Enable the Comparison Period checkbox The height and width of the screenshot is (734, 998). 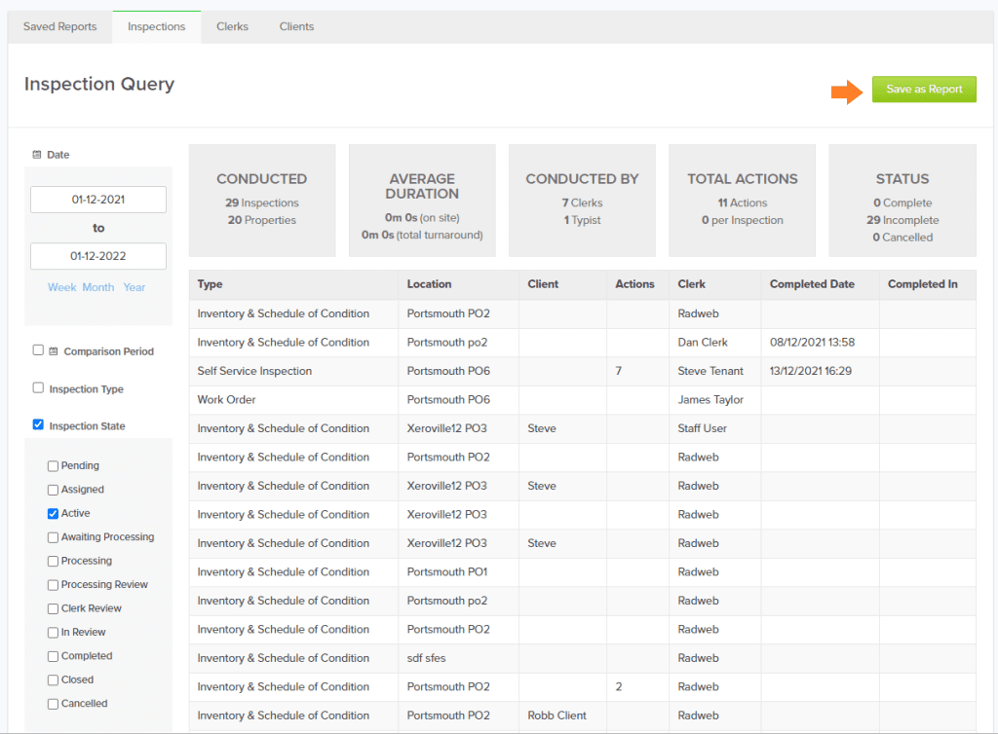[38, 350]
